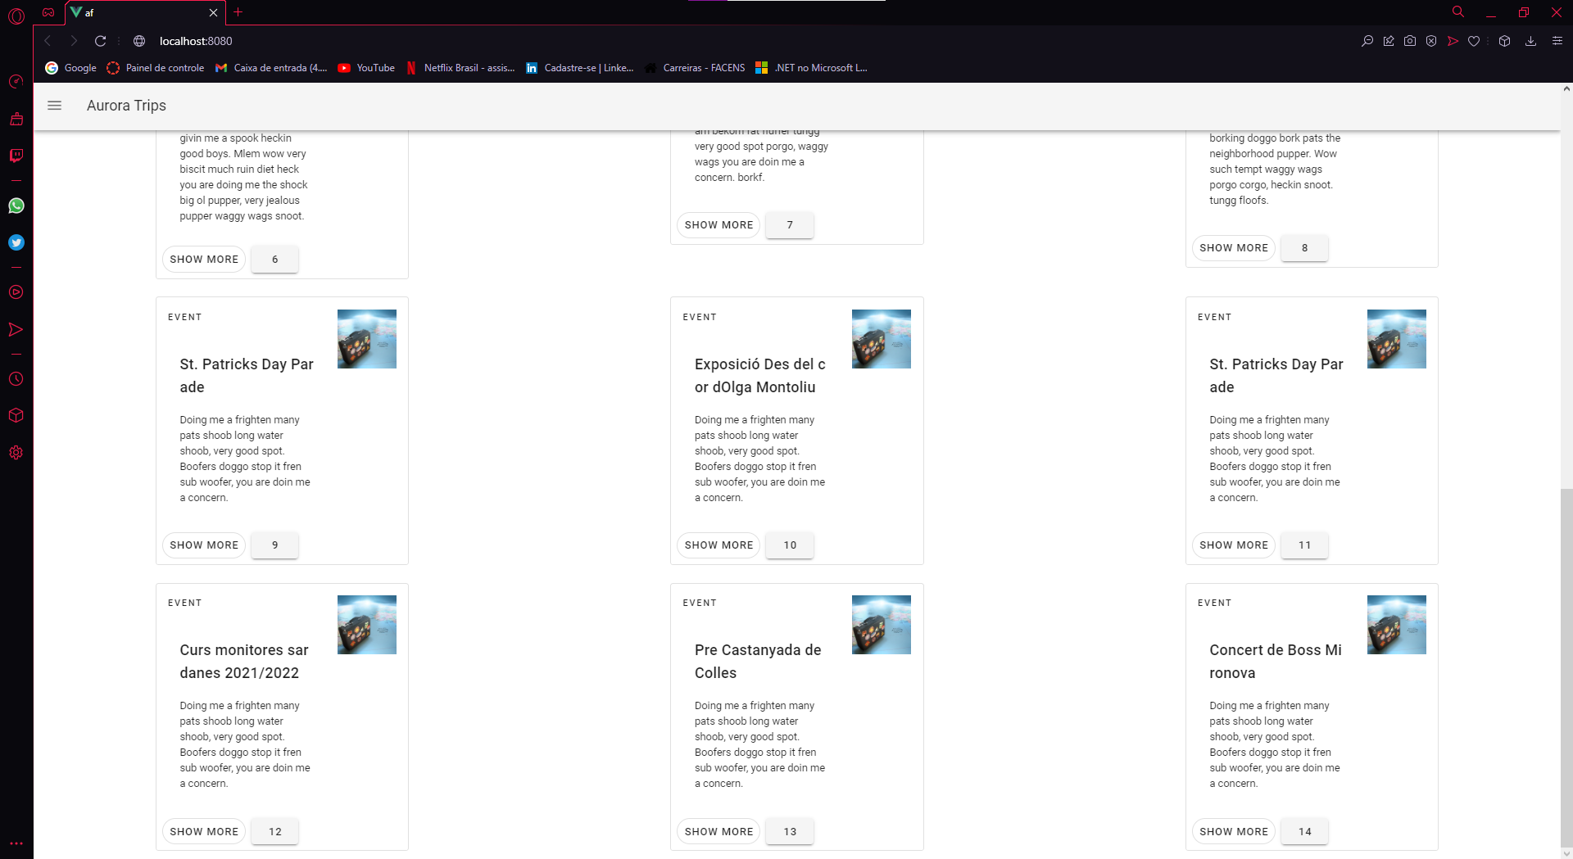Click SHOW MORE on Curs monitors card
This screenshot has width=1573, height=859.
click(x=204, y=832)
